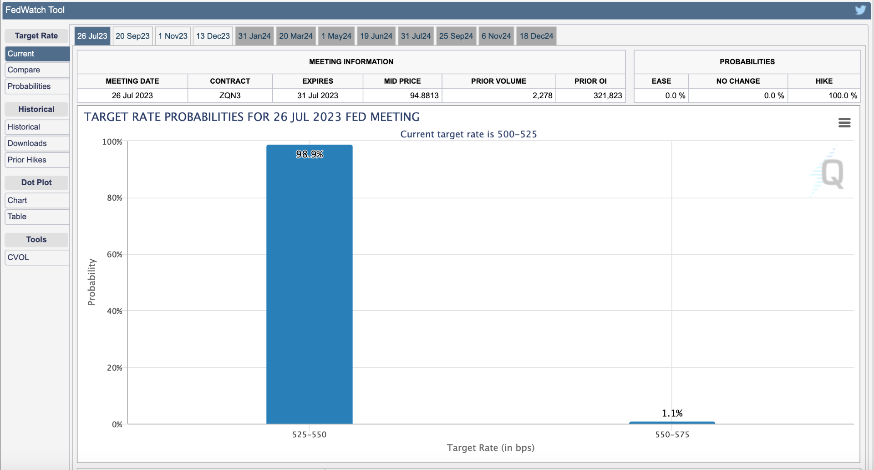Click the small 550-575 probability bar
The height and width of the screenshot is (470, 874).
pos(672,423)
